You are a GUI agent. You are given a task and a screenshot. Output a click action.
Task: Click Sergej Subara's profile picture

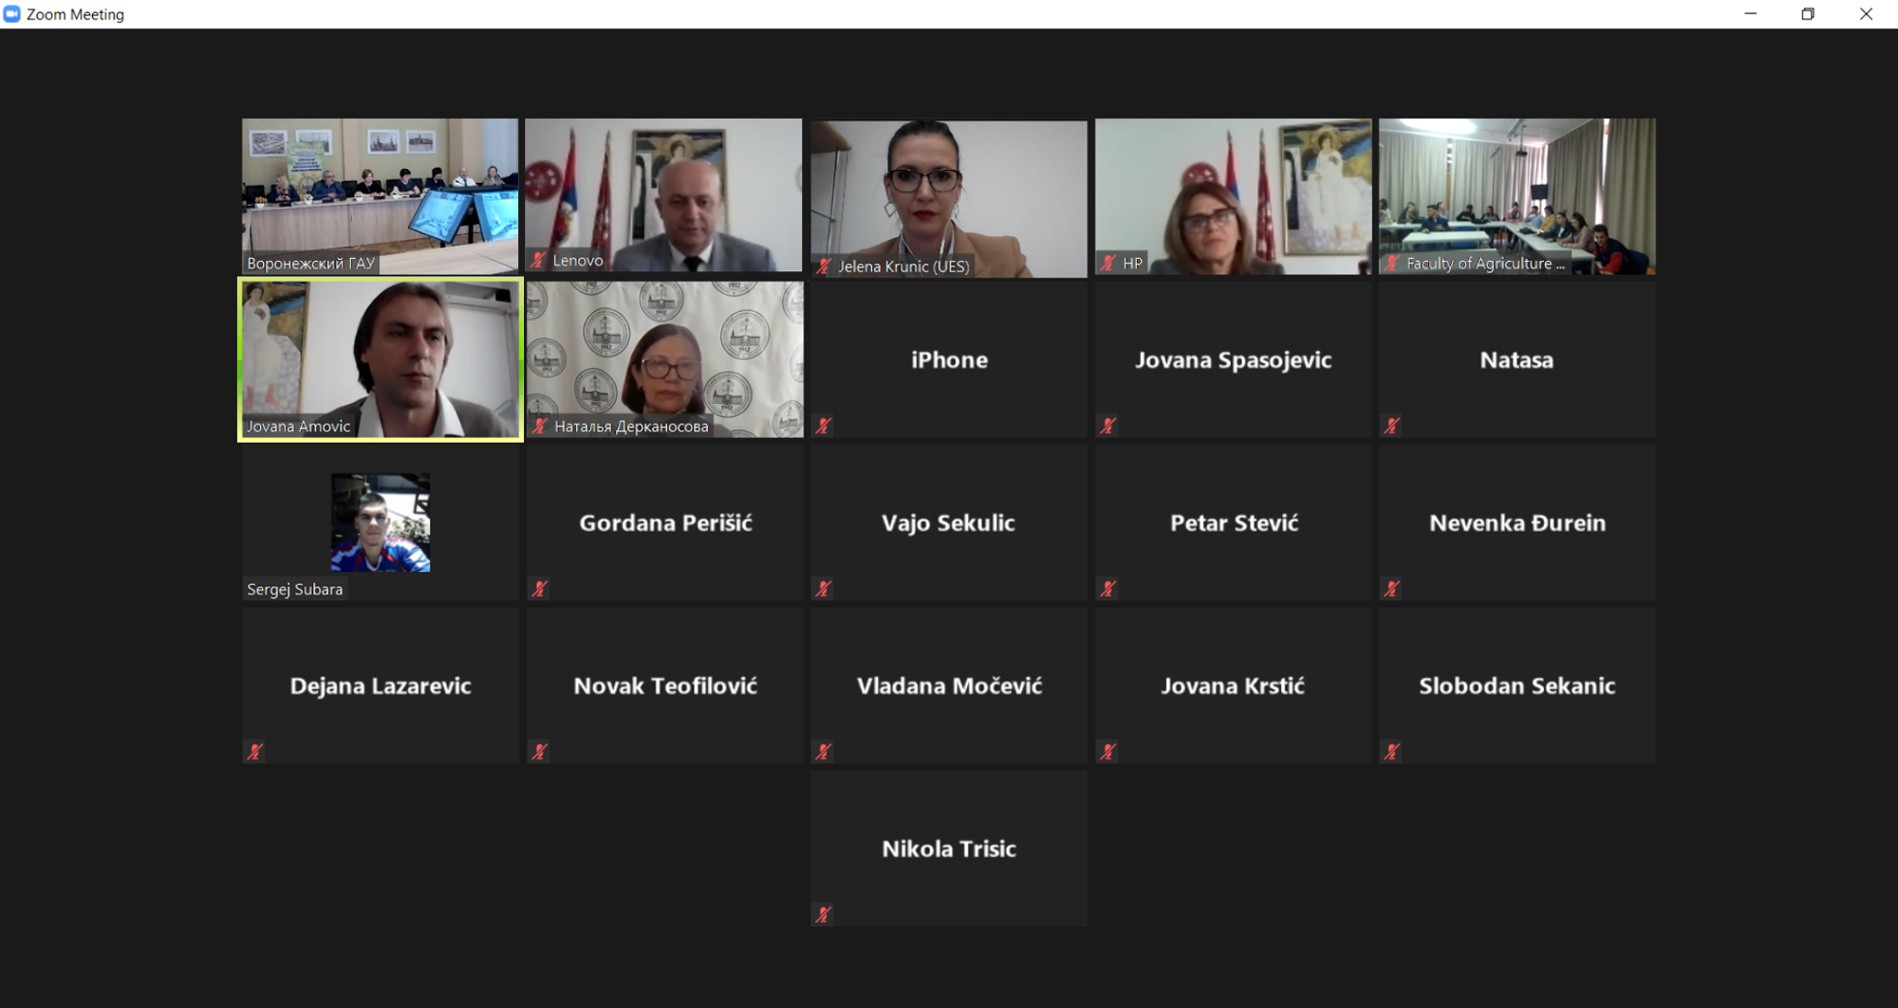pos(380,522)
